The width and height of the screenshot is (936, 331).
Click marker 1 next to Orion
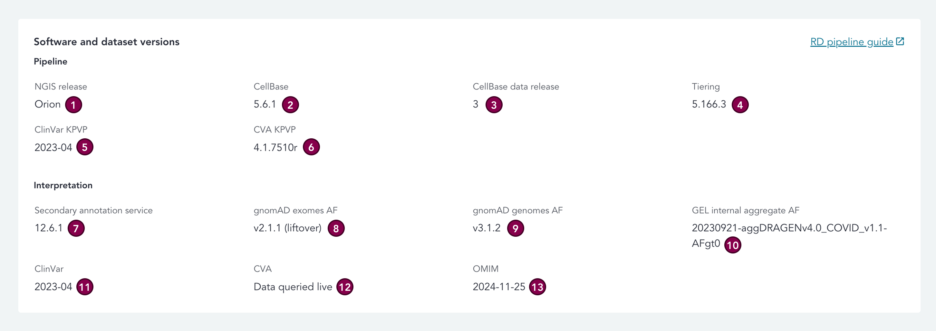pyautogui.click(x=73, y=105)
